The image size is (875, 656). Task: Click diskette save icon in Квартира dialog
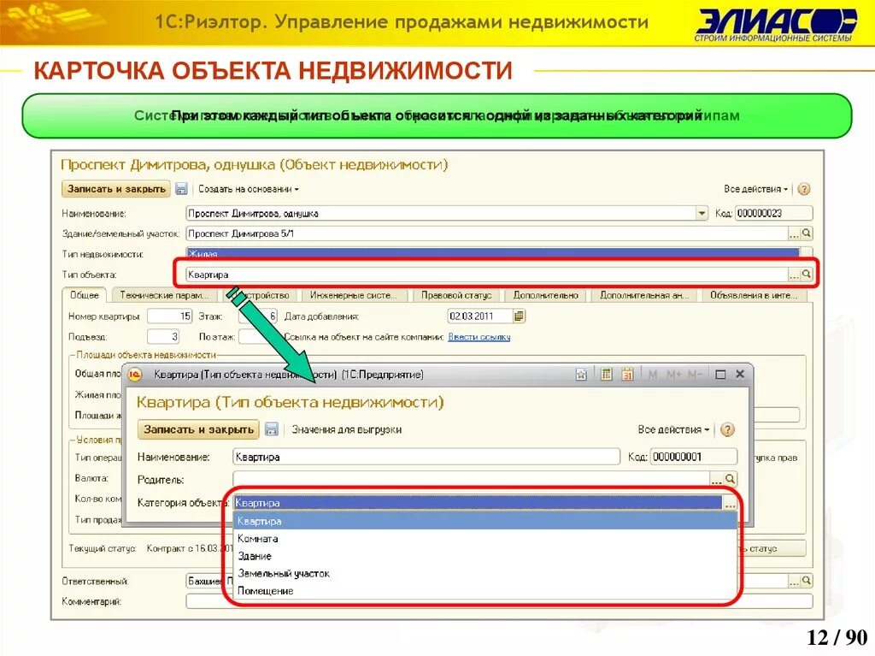click(x=272, y=429)
